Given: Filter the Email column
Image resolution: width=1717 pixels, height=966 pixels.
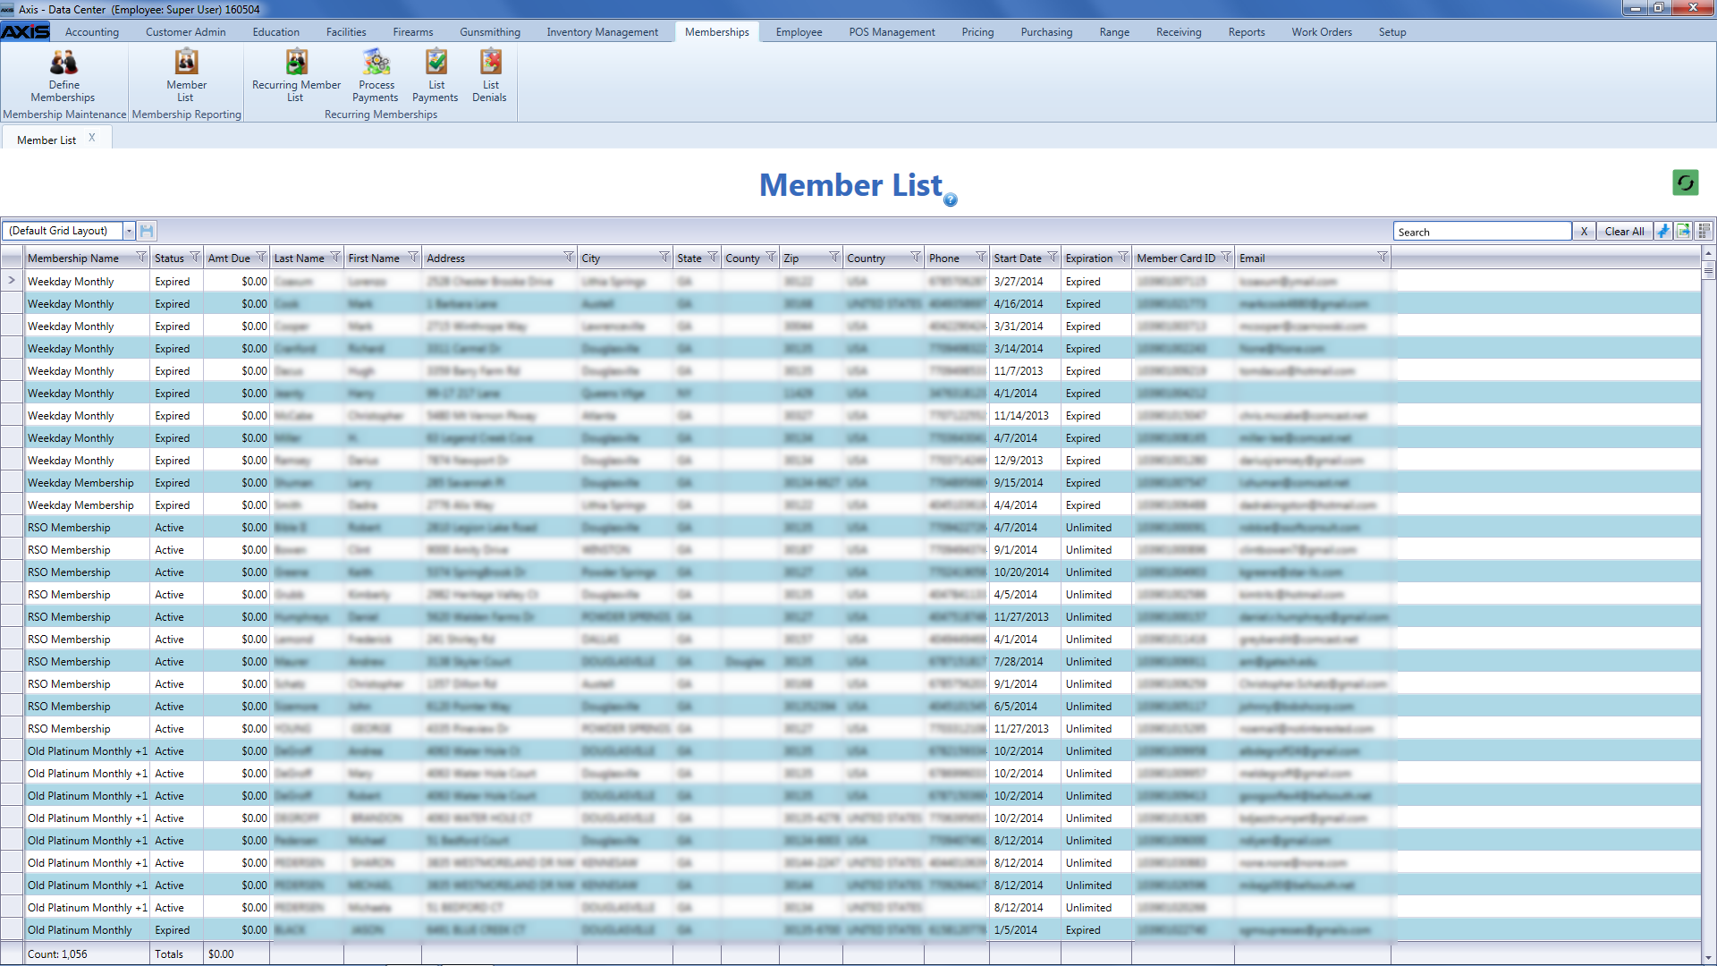Looking at the screenshot, I should coord(1383,258).
